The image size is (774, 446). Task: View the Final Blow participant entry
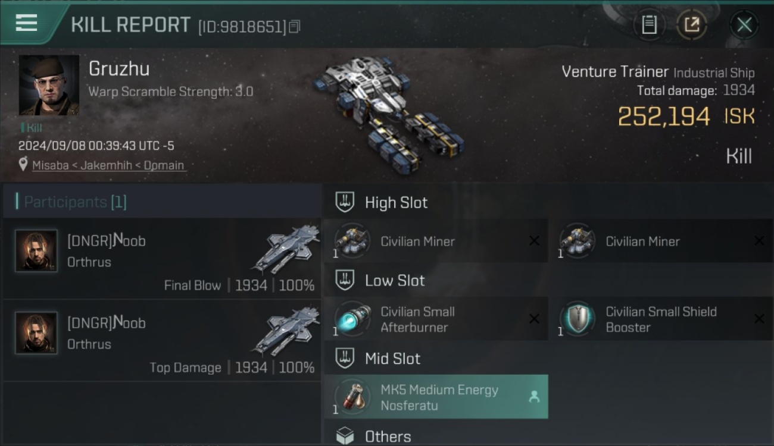pos(162,259)
